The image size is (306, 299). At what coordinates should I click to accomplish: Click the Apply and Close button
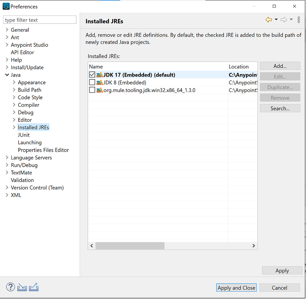[236, 288]
